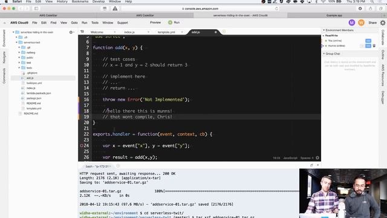Switch to Example app browser tab
387x218 pixels.
[x=334, y=15]
